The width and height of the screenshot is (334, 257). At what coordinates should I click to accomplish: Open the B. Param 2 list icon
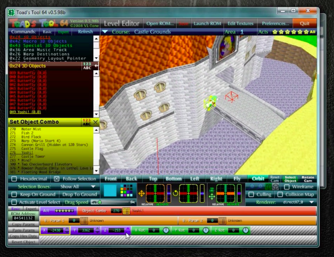222,221
